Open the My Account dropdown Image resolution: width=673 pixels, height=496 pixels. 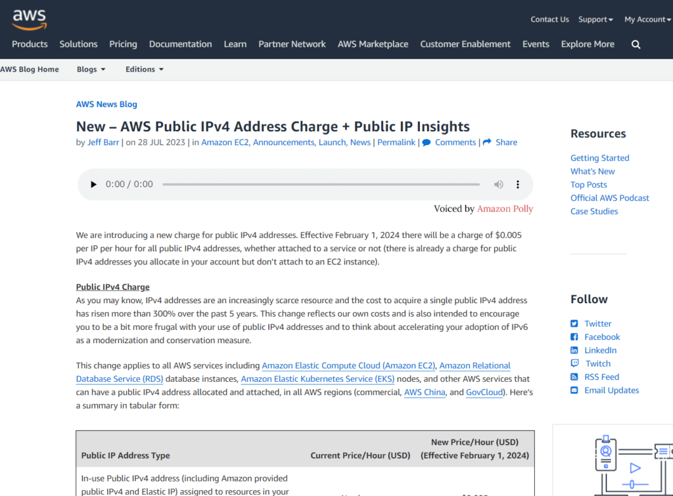(647, 20)
